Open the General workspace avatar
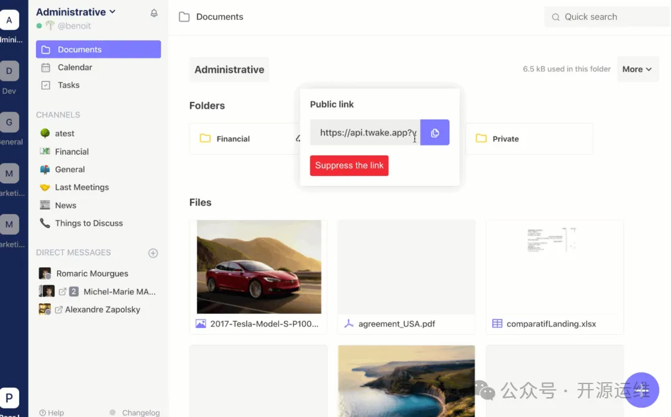 (9, 122)
